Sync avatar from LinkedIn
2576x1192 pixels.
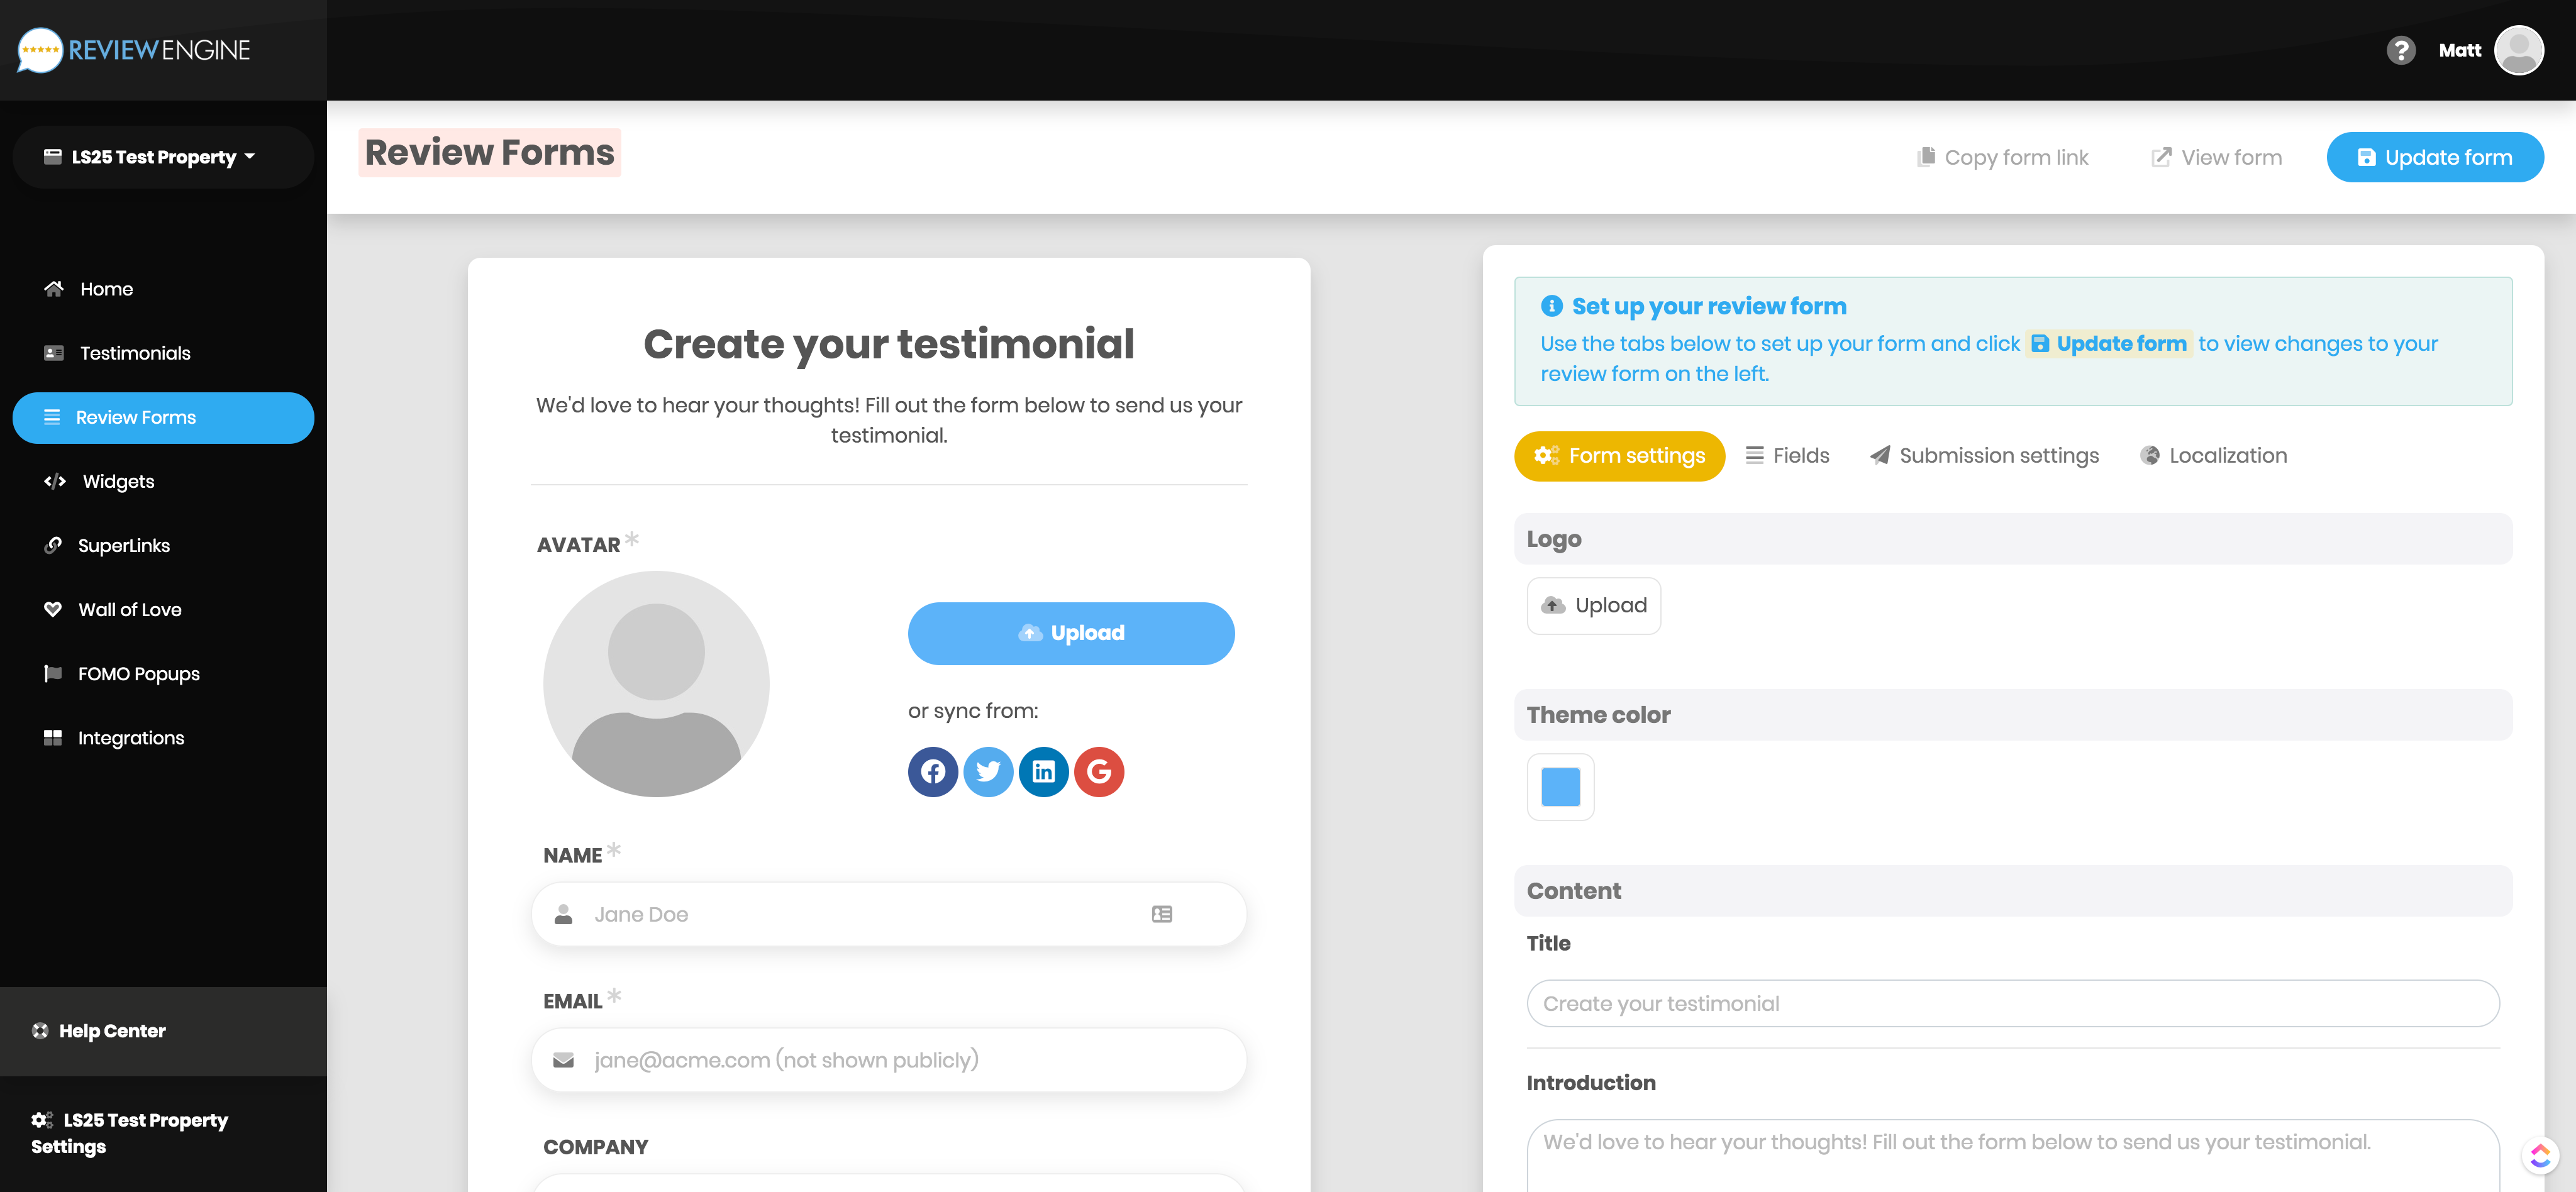click(x=1043, y=771)
